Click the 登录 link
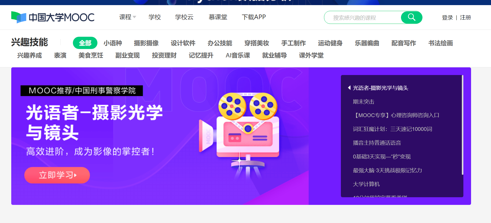This screenshot has height=223, width=491. pyautogui.click(x=447, y=18)
